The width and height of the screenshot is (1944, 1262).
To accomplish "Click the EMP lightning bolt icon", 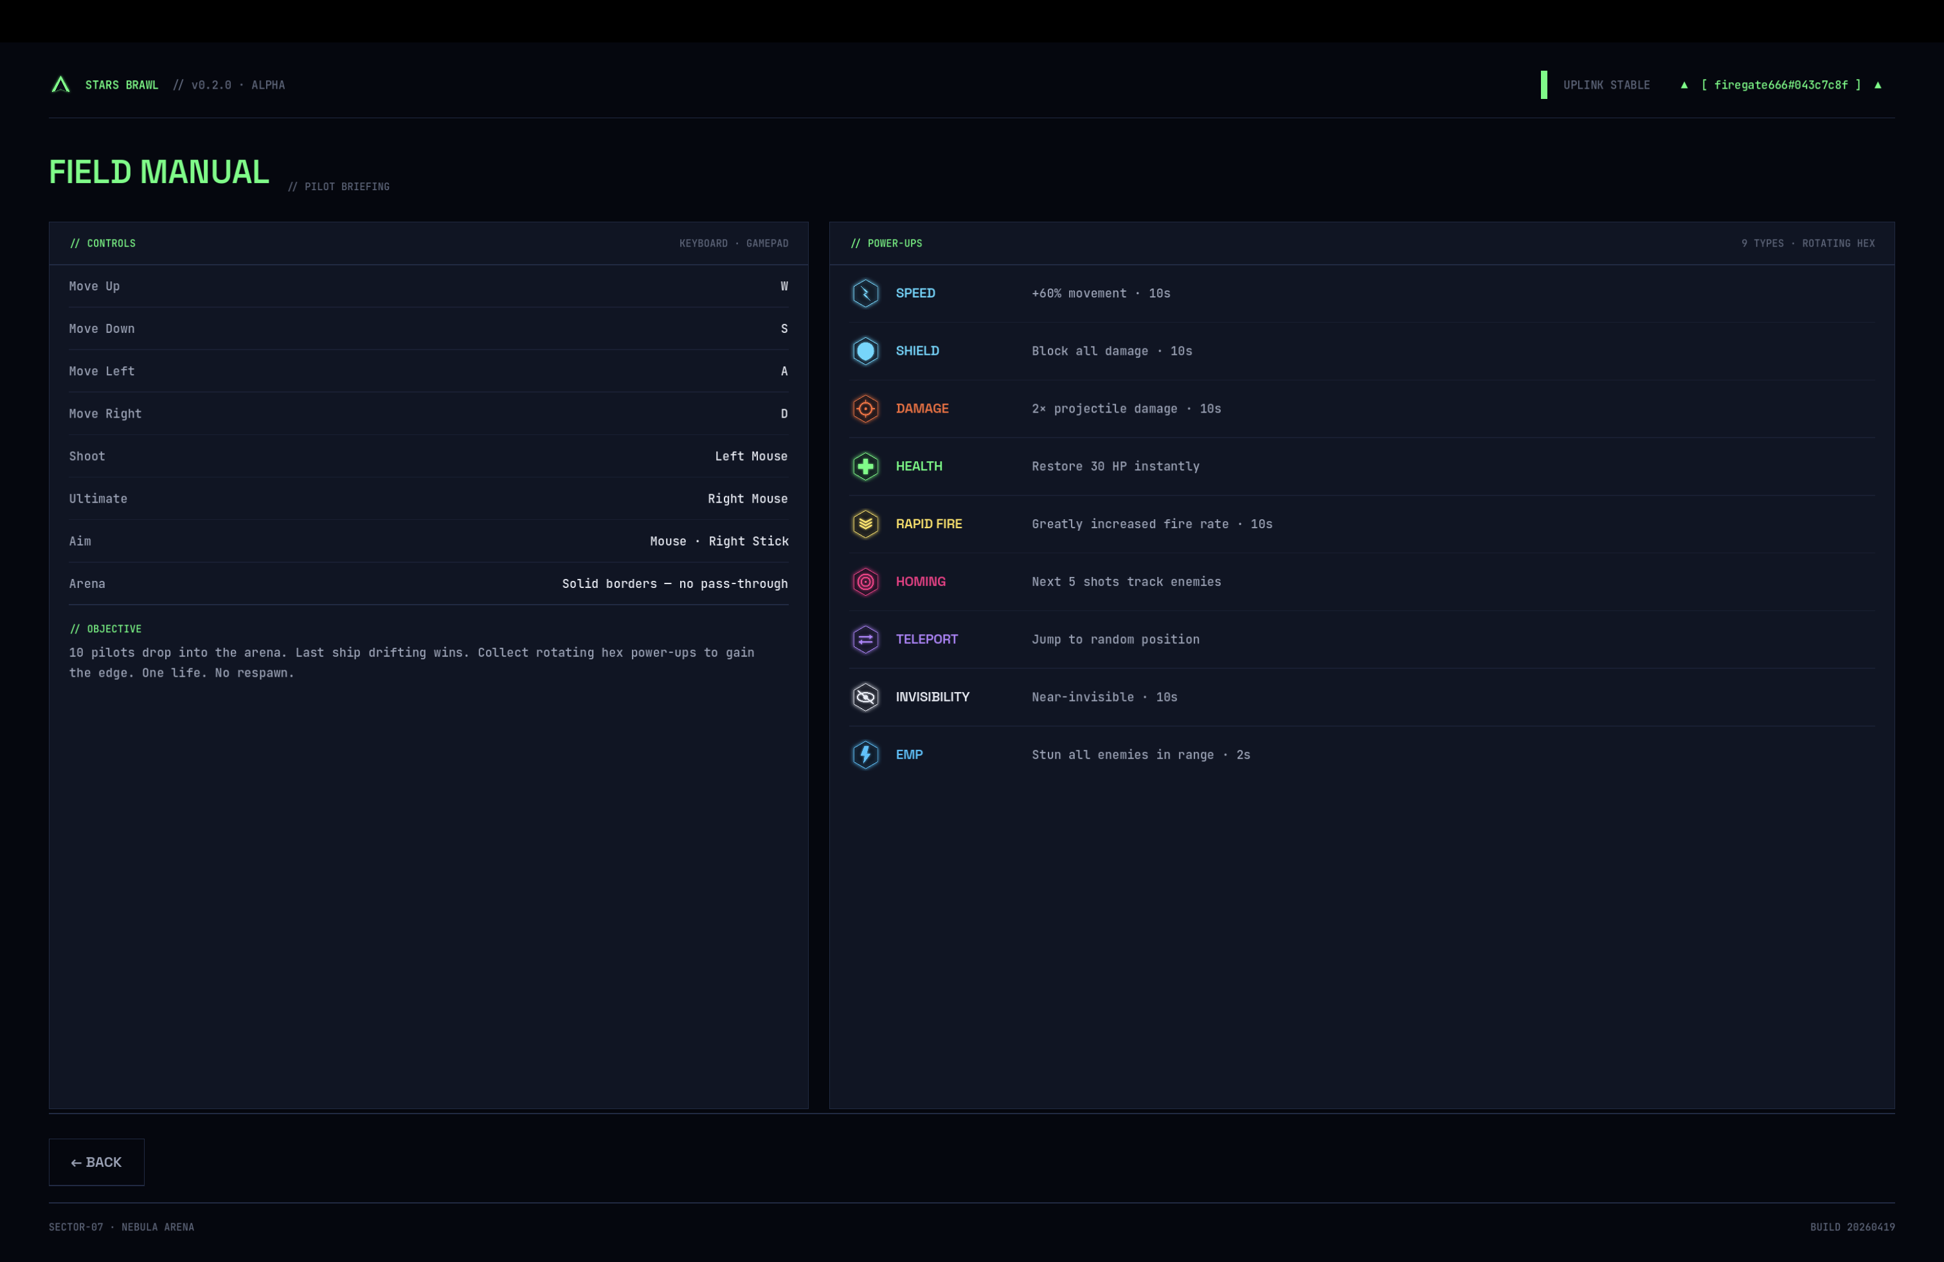I will (x=865, y=755).
